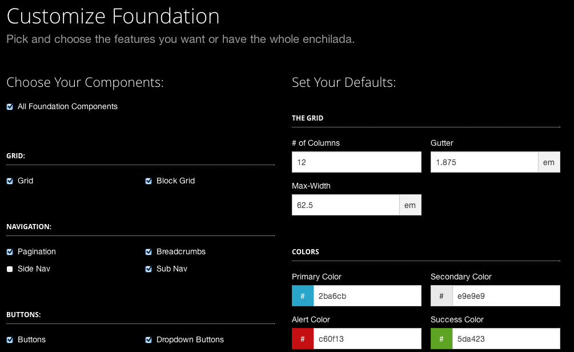The width and height of the screenshot is (574, 352).
Task: Focus the Gutter value input field
Action: point(484,162)
